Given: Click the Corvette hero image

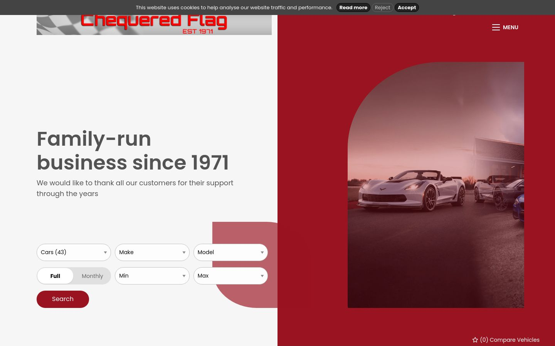Looking at the screenshot, I should click(436, 185).
